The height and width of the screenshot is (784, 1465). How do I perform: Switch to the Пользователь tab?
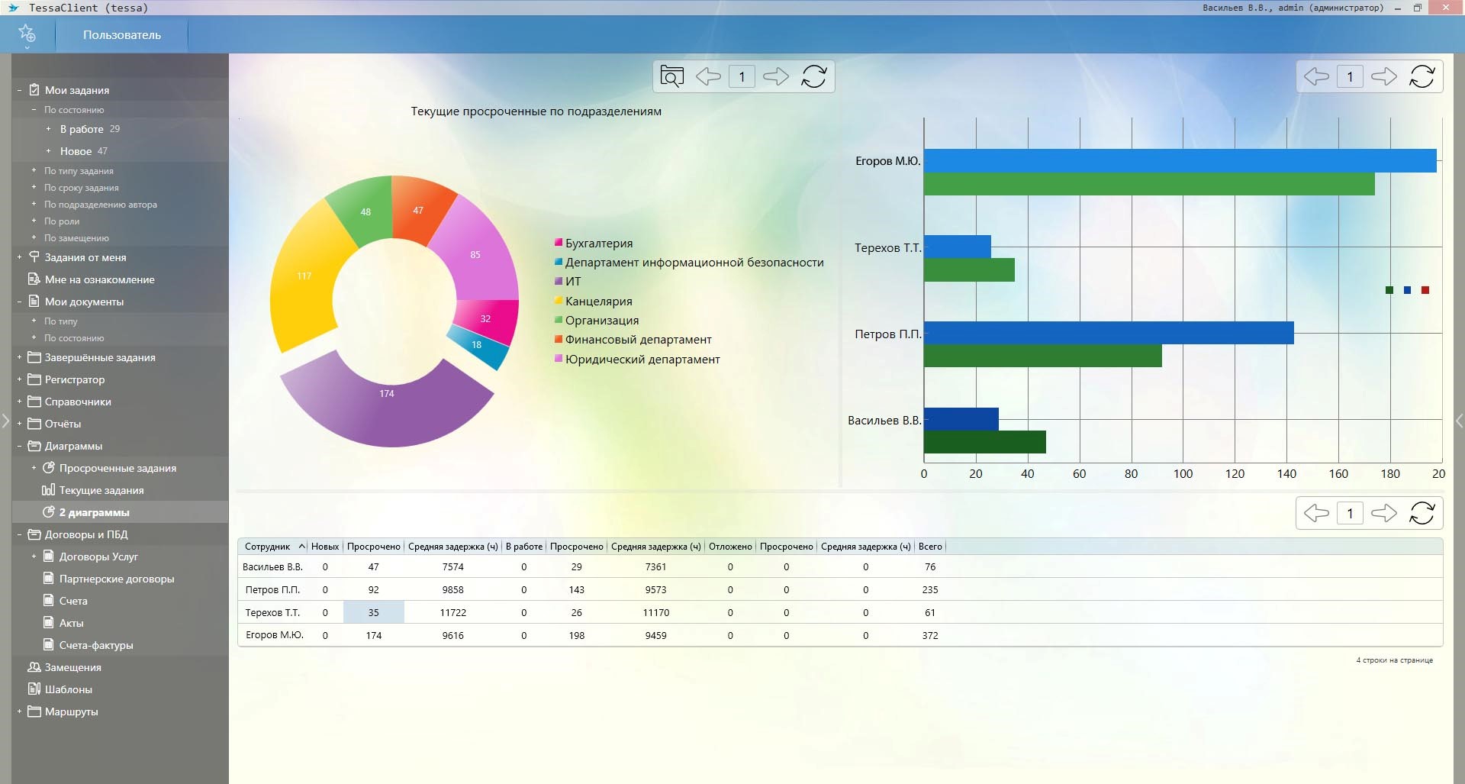[122, 35]
